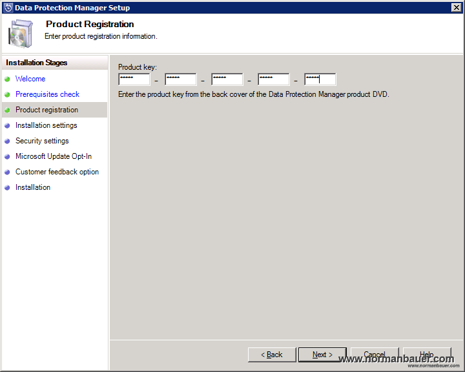This screenshot has height=372, width=465.
Task: Open setup Help
Action: [x=427, y=355]
